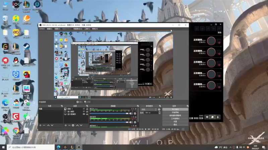
Task: Pop out the 转场特效 dock with its float icon
Action: [x=160, y=106]
